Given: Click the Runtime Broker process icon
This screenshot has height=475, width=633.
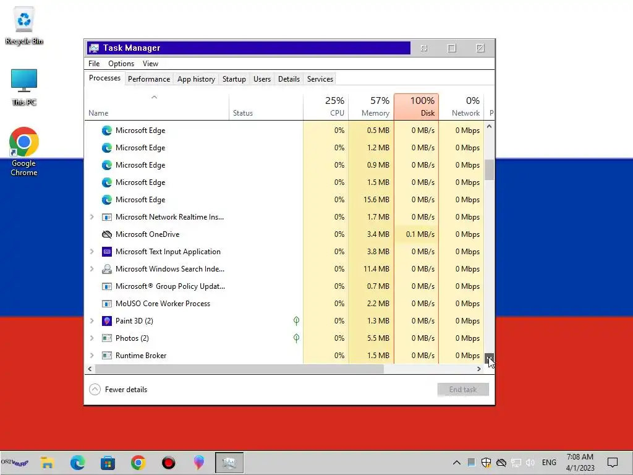Looking at the screenshot, I should (106, 356).
